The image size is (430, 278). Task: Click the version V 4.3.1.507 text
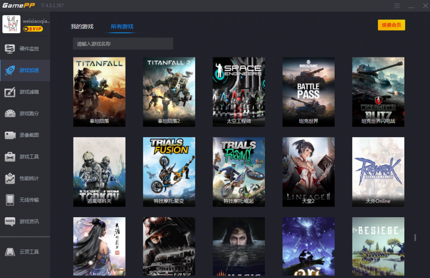pyautogui.click(x=52, y=5)
